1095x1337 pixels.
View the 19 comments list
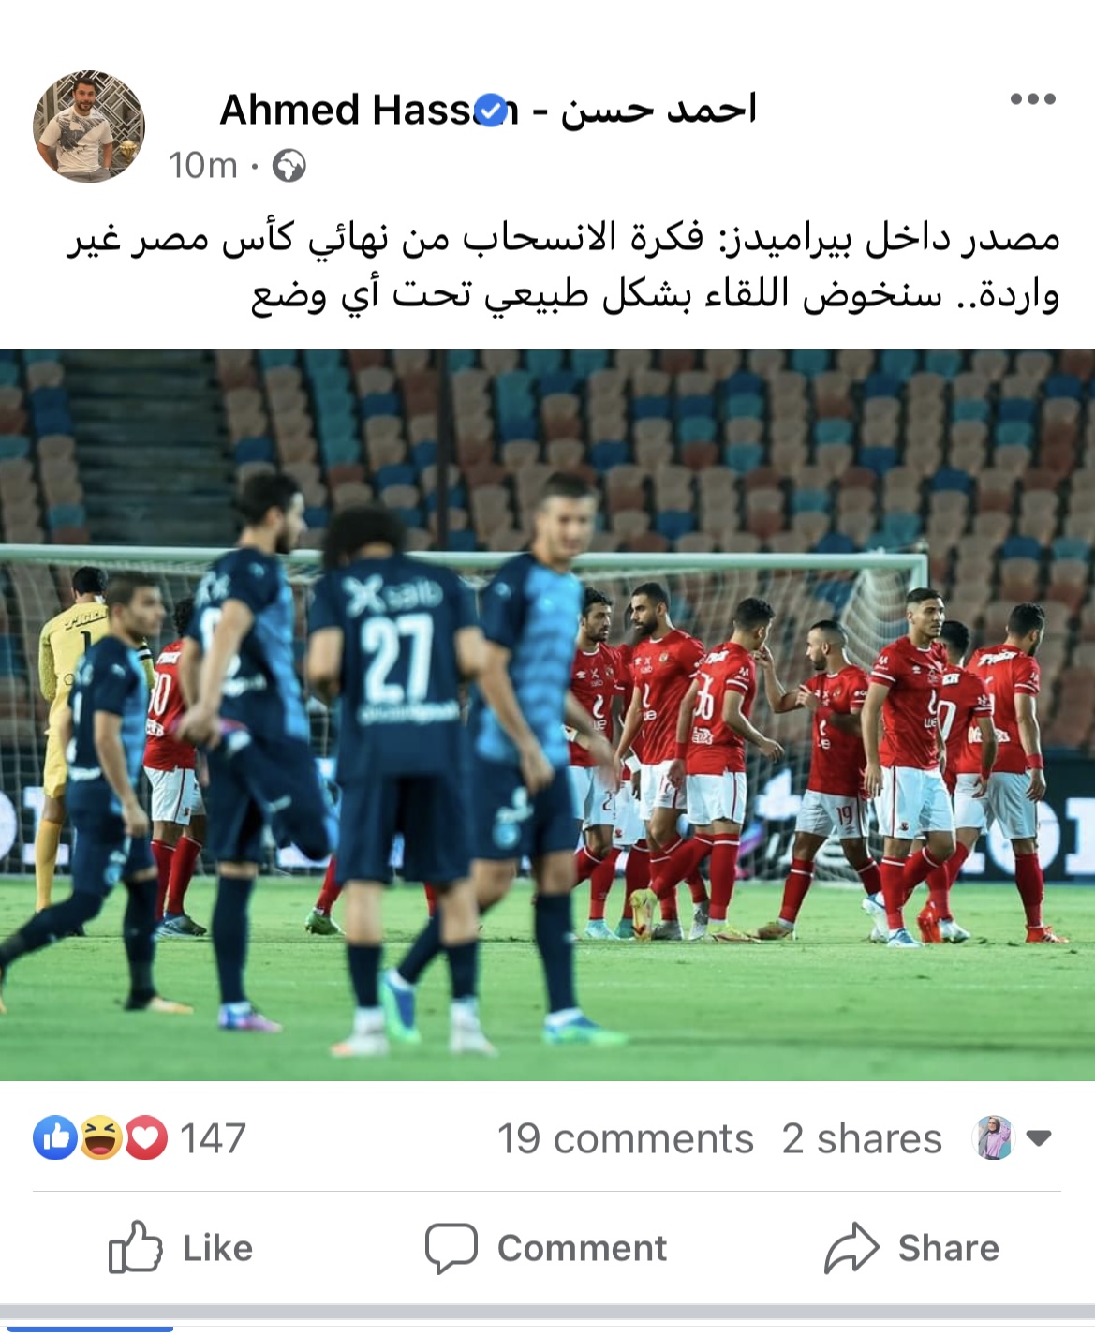[x=626, y=1139]
